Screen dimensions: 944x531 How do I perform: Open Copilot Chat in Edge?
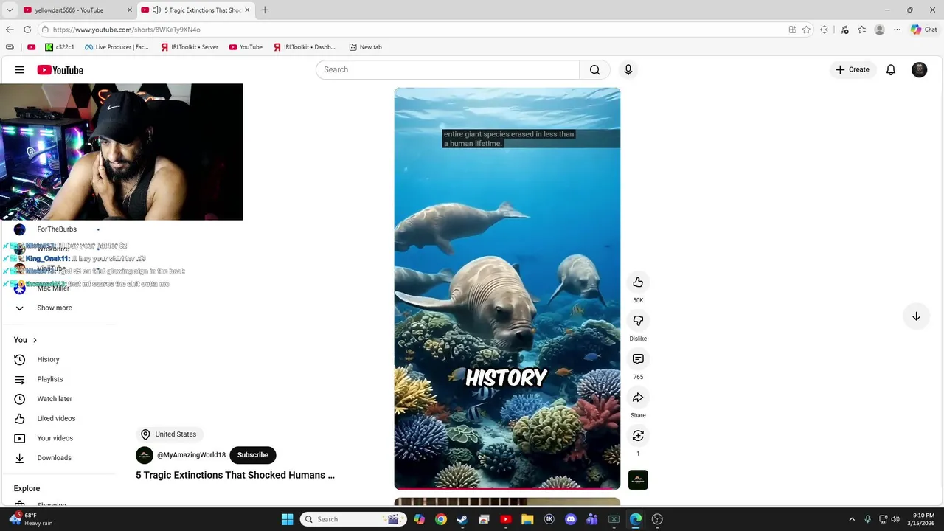(923, 29)
